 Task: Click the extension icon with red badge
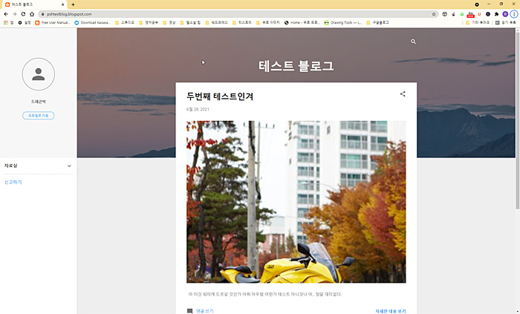470,15
